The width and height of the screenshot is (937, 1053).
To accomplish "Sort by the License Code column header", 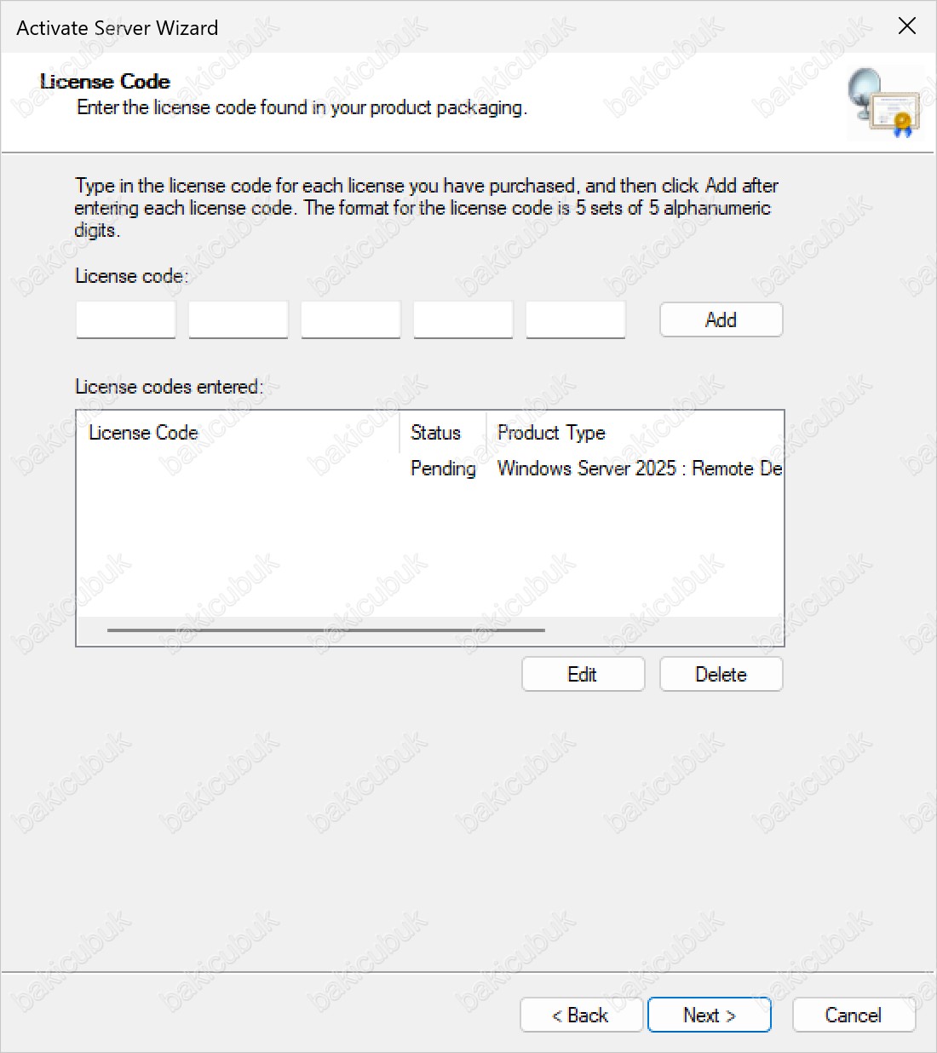I will coord(143,433).
